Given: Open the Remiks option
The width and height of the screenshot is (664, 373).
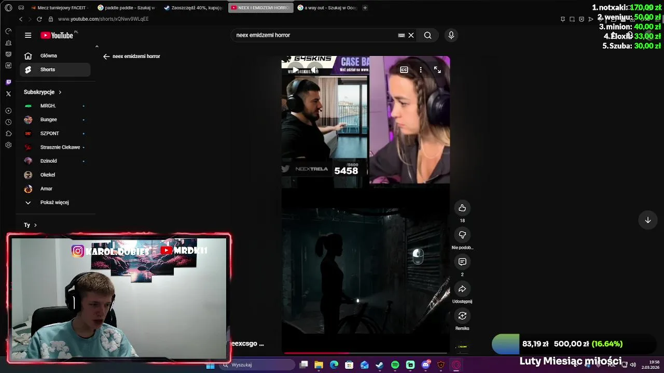Looking at the screenshot, I should [462, 315].
